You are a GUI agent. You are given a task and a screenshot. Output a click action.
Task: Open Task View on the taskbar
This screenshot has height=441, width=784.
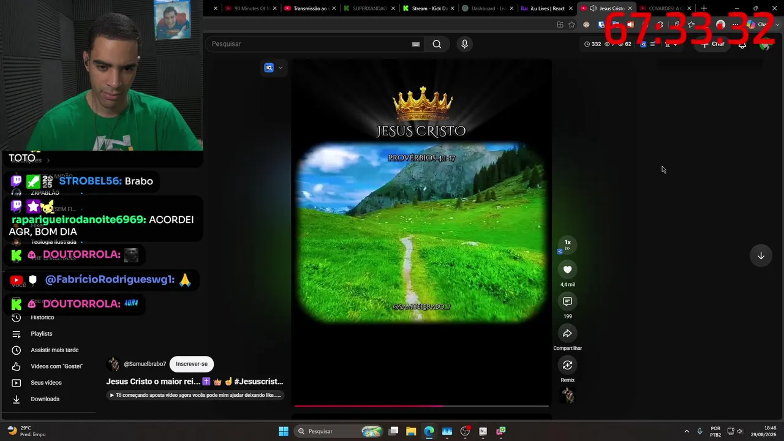click(394, 431)
